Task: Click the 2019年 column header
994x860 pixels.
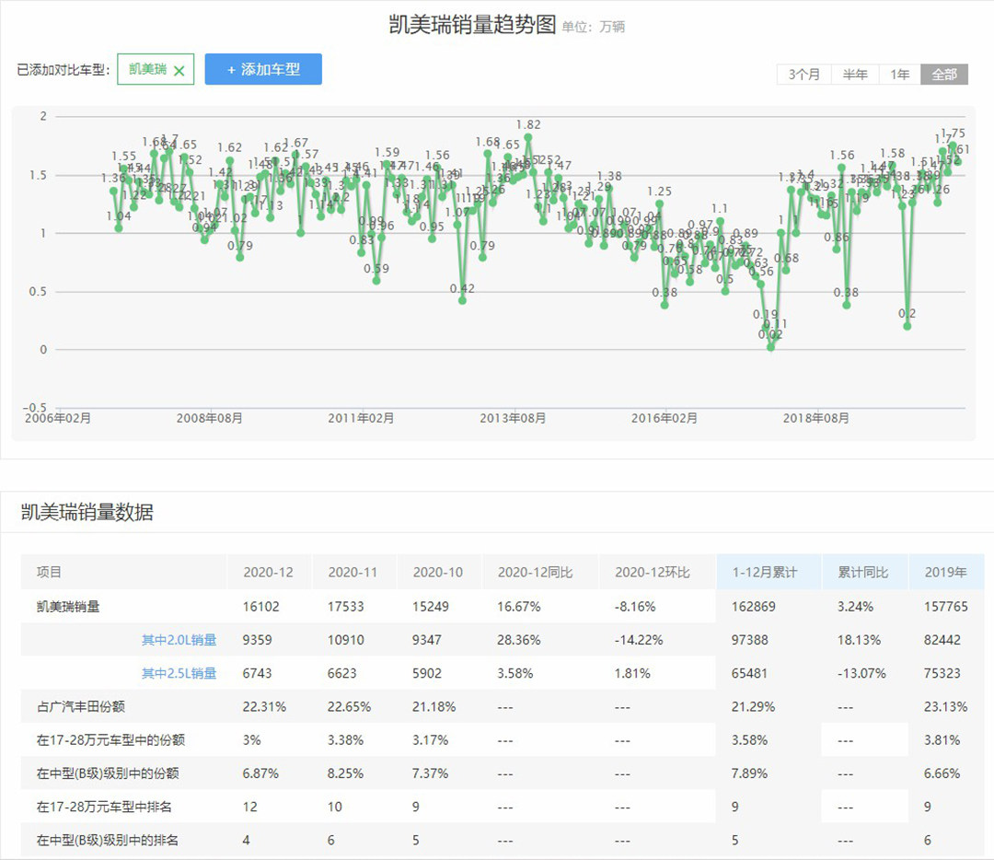Action: (x=945, y=572)
